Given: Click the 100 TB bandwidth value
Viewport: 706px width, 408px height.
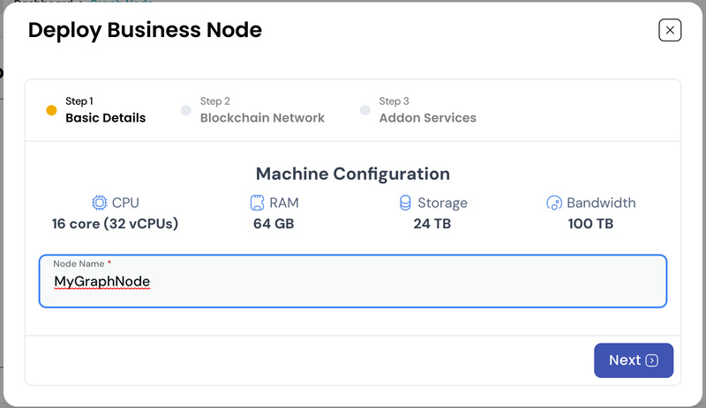Looking at the screenshot, I should [590, 224].
